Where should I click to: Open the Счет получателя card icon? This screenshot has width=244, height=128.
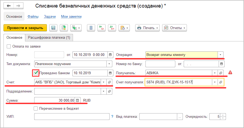point(221,82)
